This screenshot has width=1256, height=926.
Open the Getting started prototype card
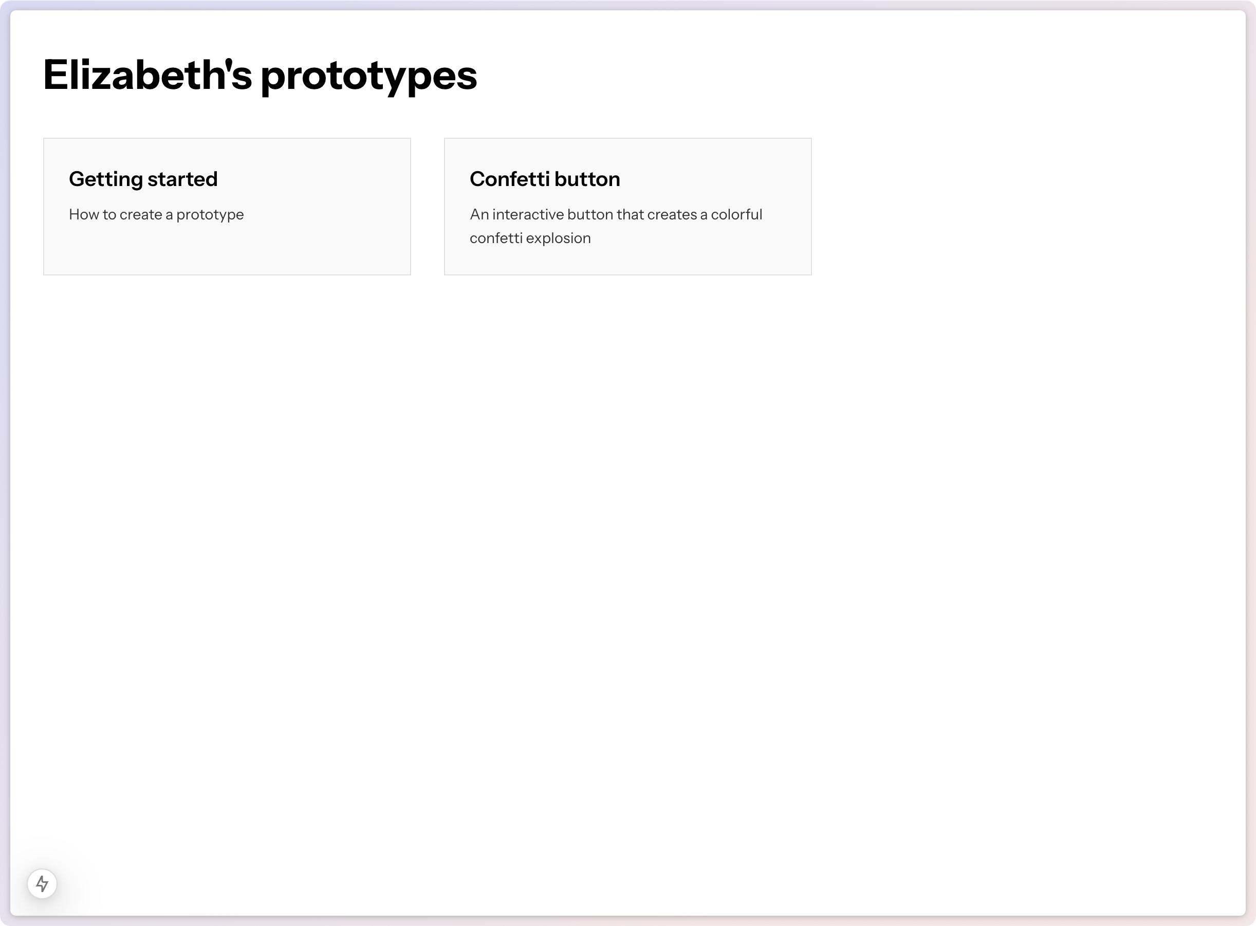tap(227, 206)
